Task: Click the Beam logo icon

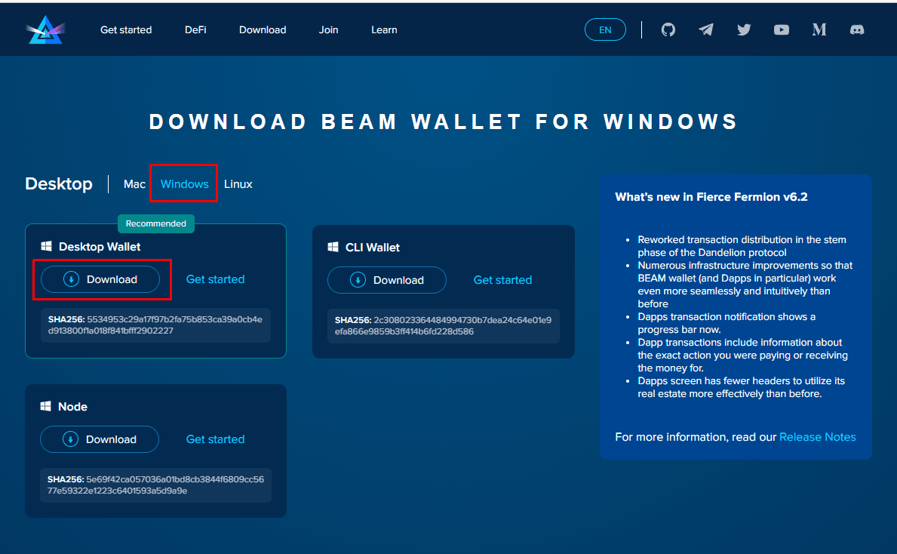Action: [x=45, y=30]
